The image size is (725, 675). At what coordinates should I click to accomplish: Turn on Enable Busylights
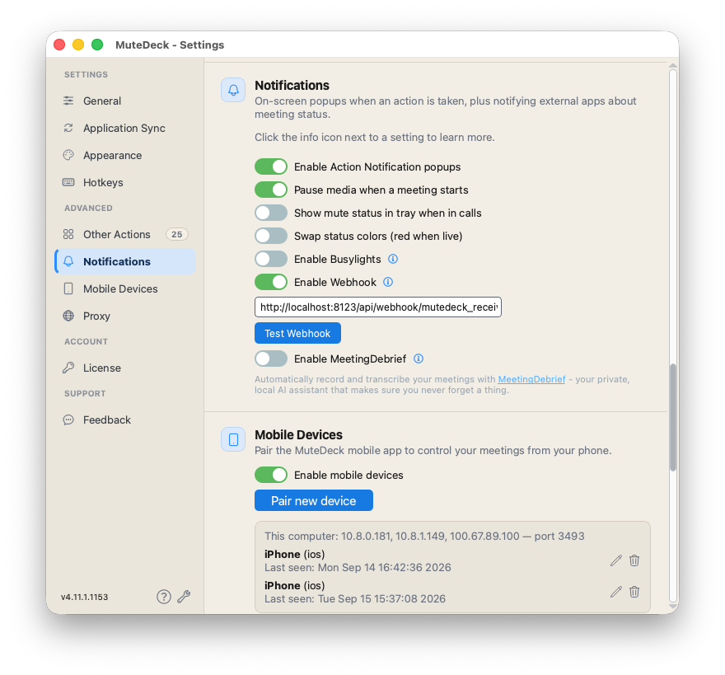click(271, 259)
